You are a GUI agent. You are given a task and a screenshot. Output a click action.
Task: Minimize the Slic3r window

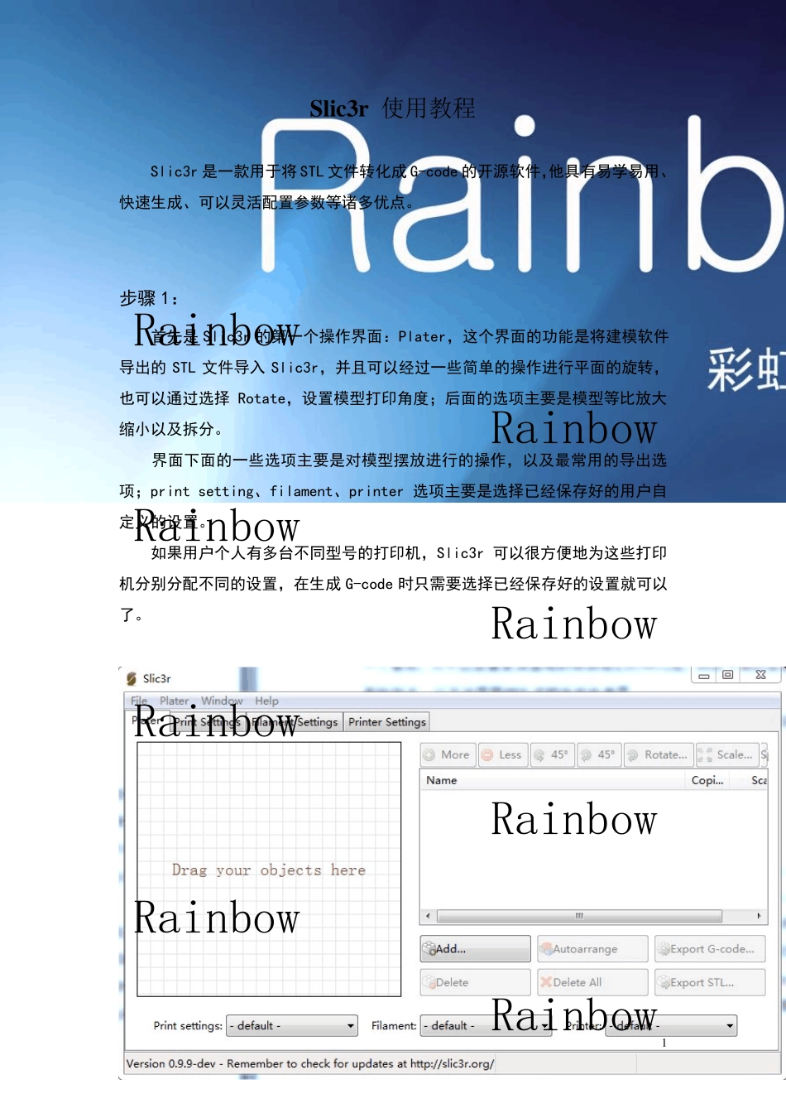pyautogui.click(x=704, y=675)
